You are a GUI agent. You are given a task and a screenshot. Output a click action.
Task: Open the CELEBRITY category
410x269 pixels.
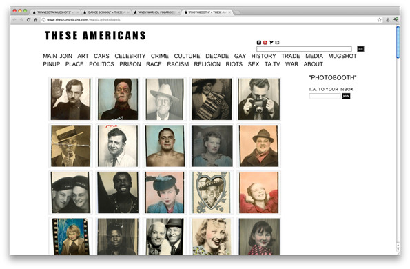pyautogui.click(x=130, y=56)
